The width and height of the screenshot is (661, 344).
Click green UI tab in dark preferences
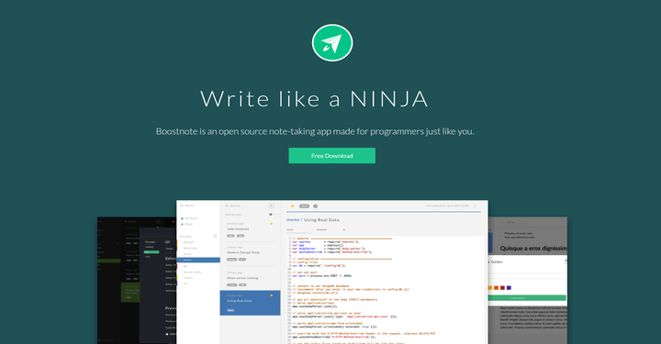151,252
